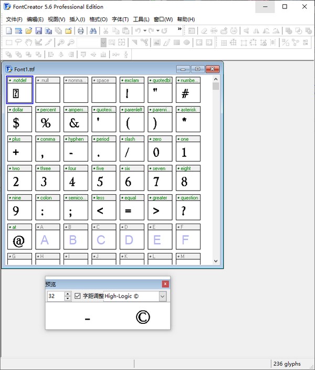The image size is (315, 370).
Task: Click the knife cut tool icon
Action: [x=48, y=43]
